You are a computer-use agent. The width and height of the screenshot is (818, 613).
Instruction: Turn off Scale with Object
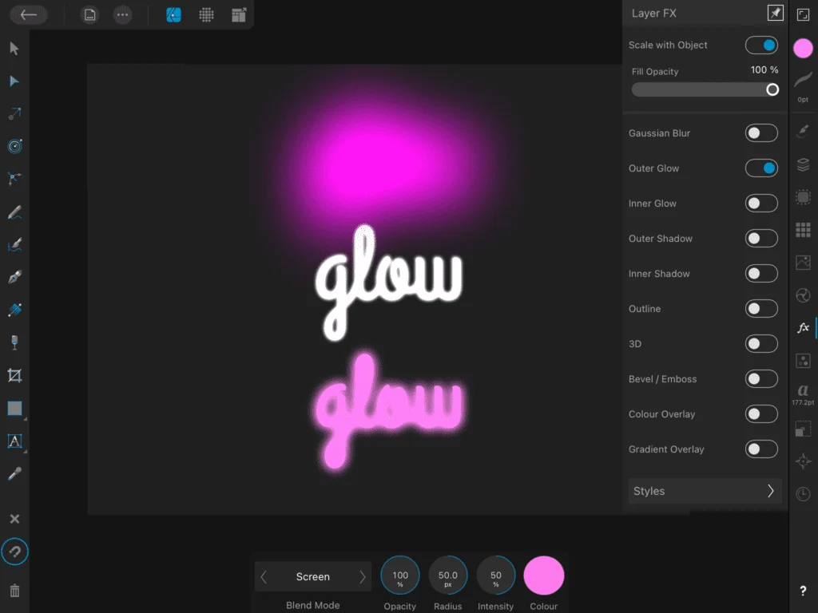760,45
